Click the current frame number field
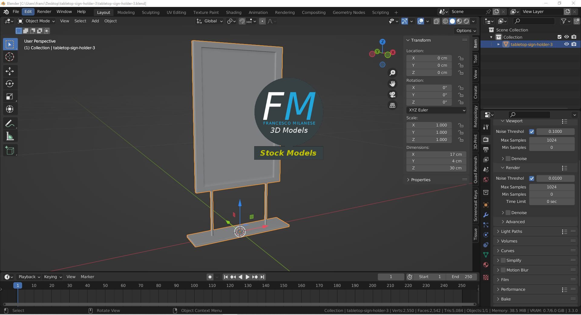581x315 pixels. (x=391, y=277)
